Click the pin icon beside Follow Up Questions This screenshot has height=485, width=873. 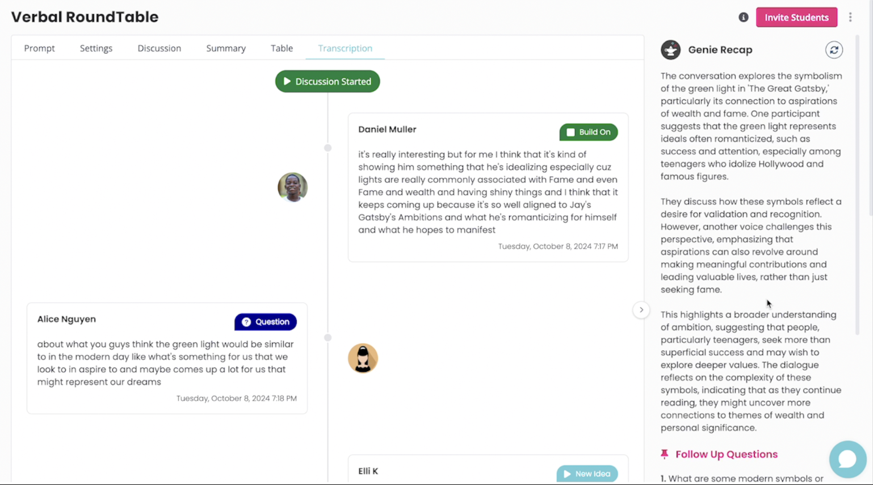(x=665, y=454)
